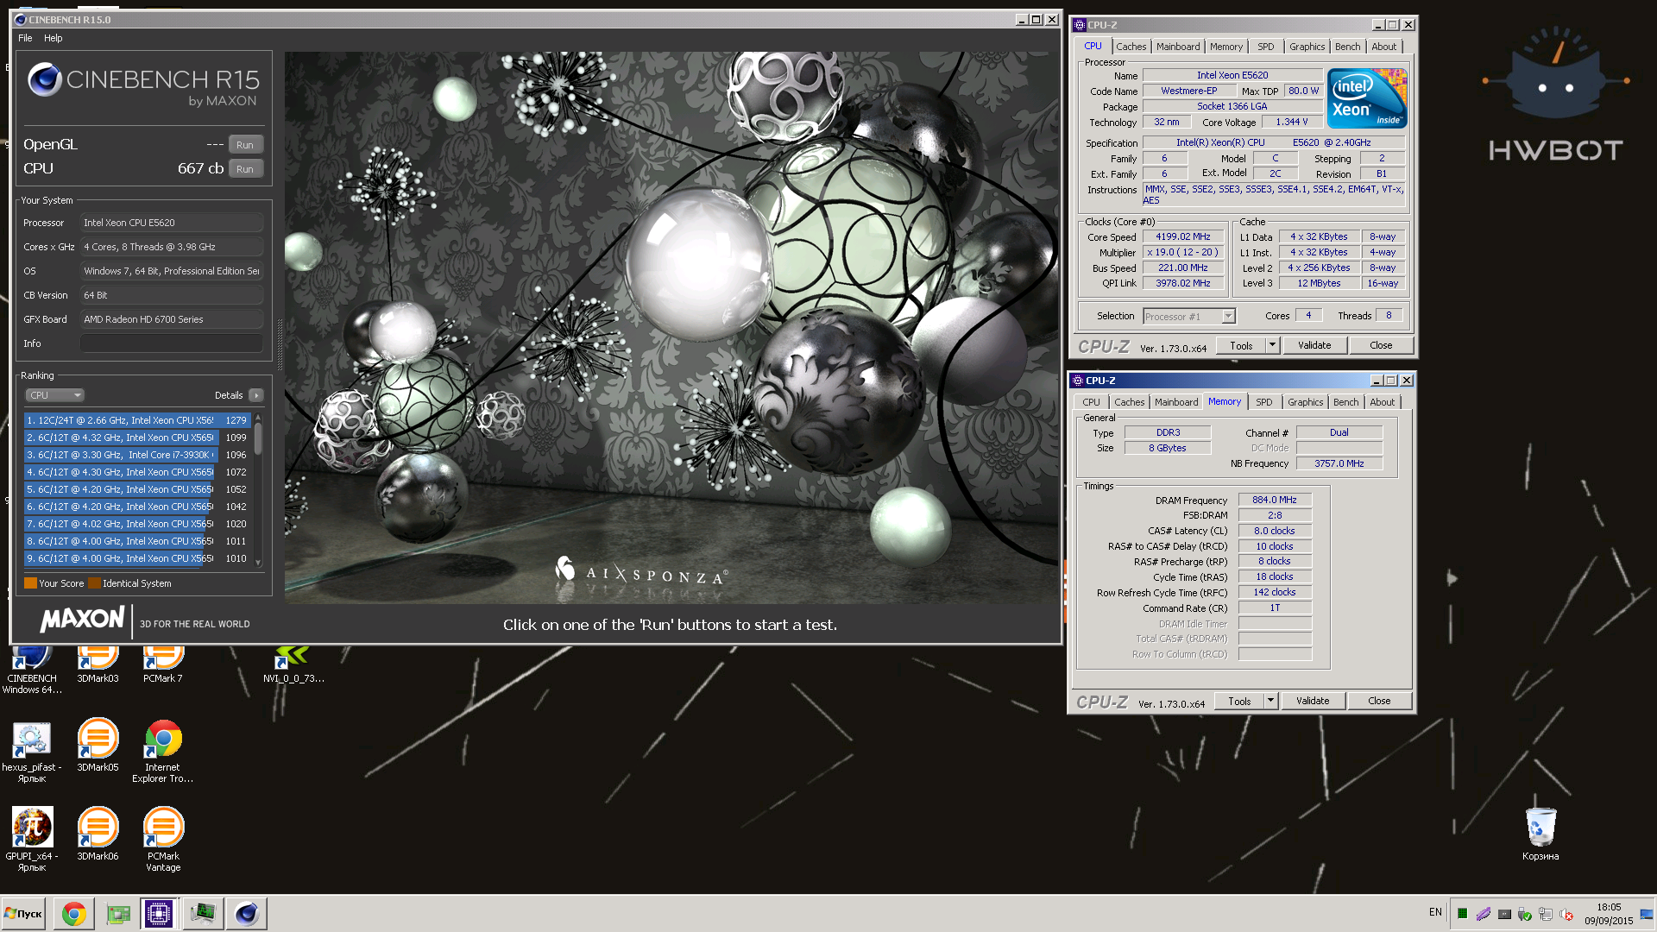Click the CPU-Z icon in taskbar

pos(159,913)
